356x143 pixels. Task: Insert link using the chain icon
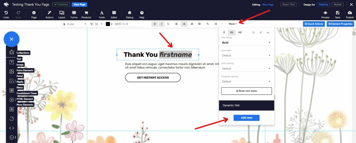(x=208, y=24)
